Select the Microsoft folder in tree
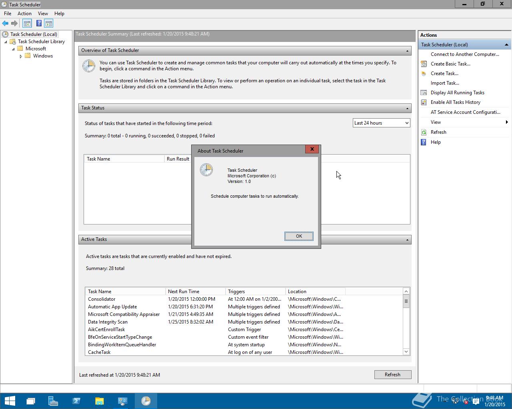Screen dimensions: 512x409 coord(36,49)
